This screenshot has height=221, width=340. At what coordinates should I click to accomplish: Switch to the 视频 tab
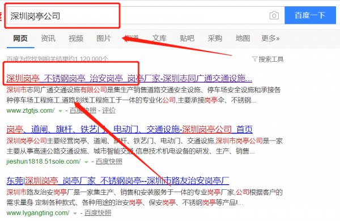point(76,39)
